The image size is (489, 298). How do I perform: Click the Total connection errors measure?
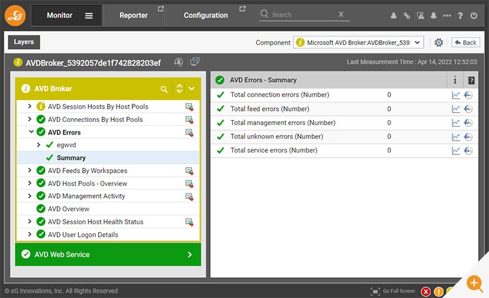280,95
